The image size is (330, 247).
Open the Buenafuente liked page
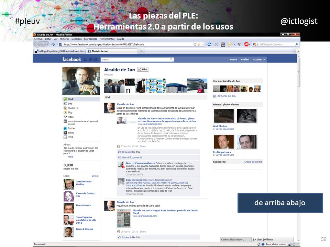click(x=84, y=205)
